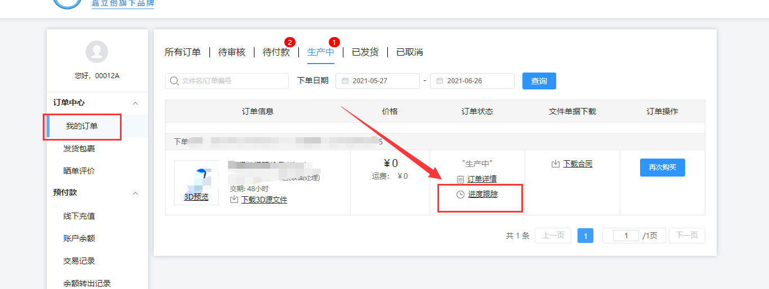Click the page number jump field
Viewport: 769px width, 289px height.
pos(625,236)
